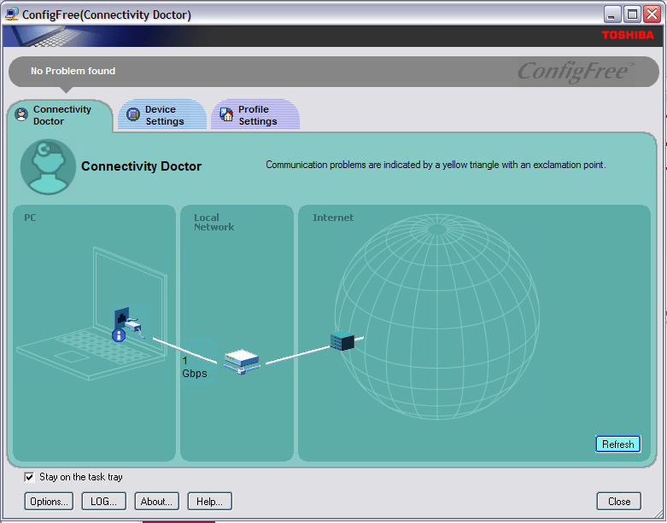
Task: Open the Profile Settings tab
Action: coord(257,115)
